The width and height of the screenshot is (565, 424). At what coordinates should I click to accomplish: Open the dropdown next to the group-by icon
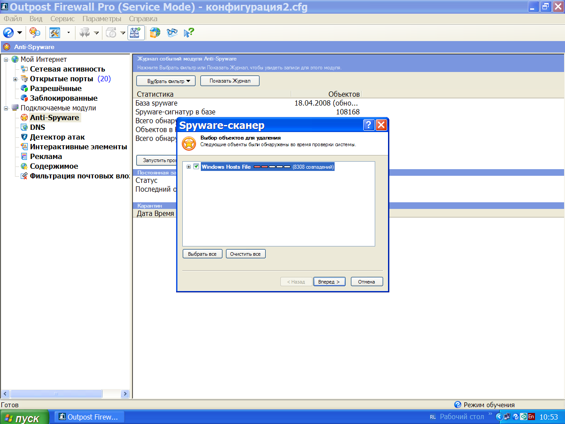pos(96,33)
